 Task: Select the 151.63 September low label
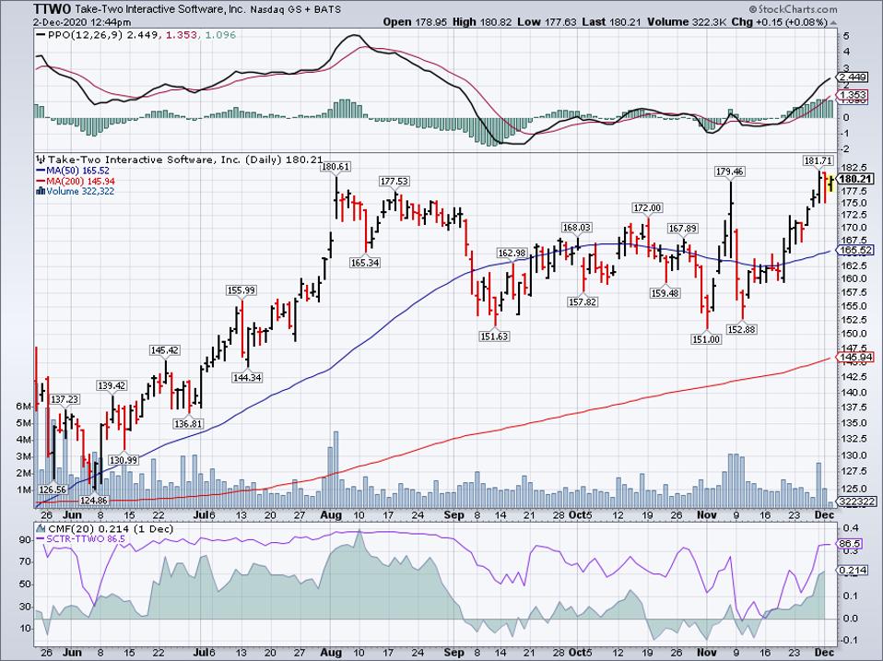click(494, 336)
